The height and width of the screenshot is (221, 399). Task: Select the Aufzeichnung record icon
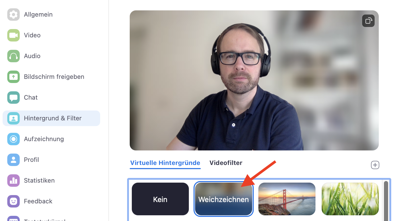(13, 139)
